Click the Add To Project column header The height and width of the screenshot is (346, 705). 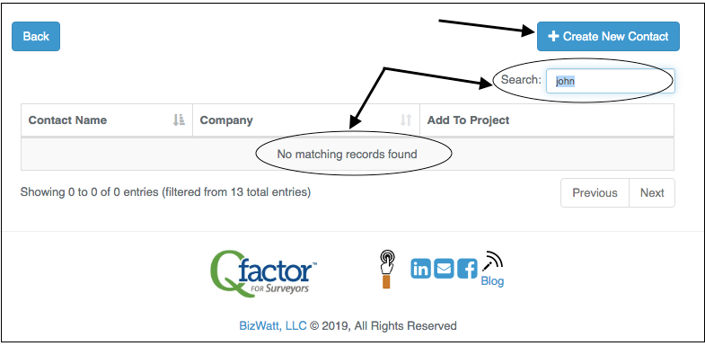[x=468, y=120]
